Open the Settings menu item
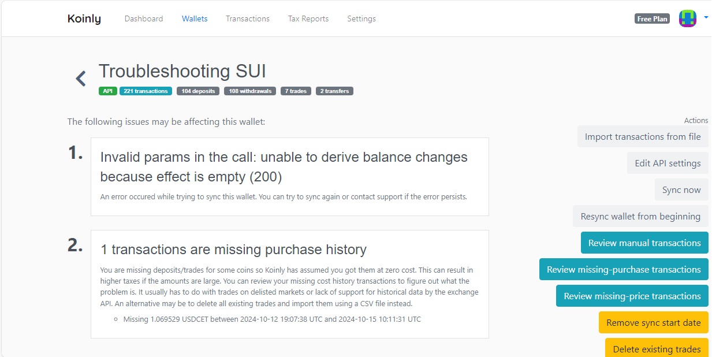The image size is (712, 357). click(361, 18)
